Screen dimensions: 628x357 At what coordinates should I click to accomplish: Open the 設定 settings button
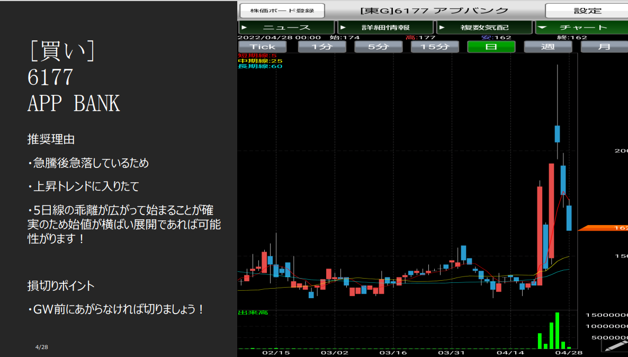[587, 11]
